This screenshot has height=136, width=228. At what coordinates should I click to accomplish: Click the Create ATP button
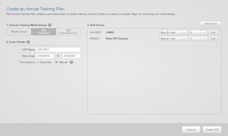click(212, 130)
